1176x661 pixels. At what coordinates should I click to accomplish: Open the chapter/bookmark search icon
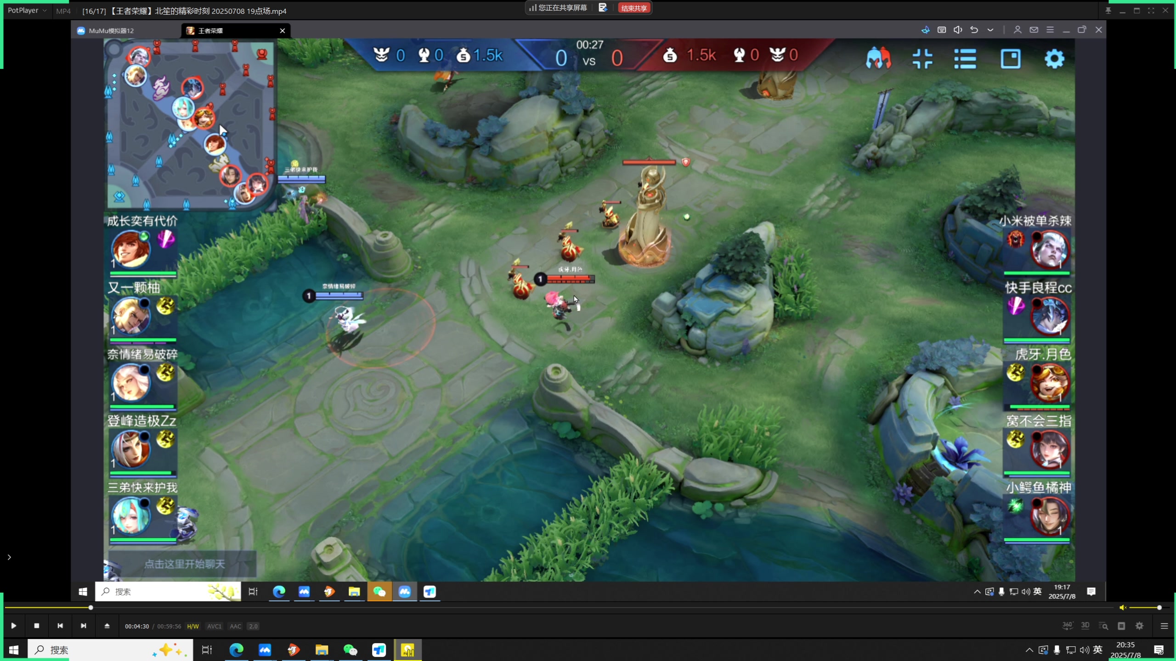(x=1103, y=626)
